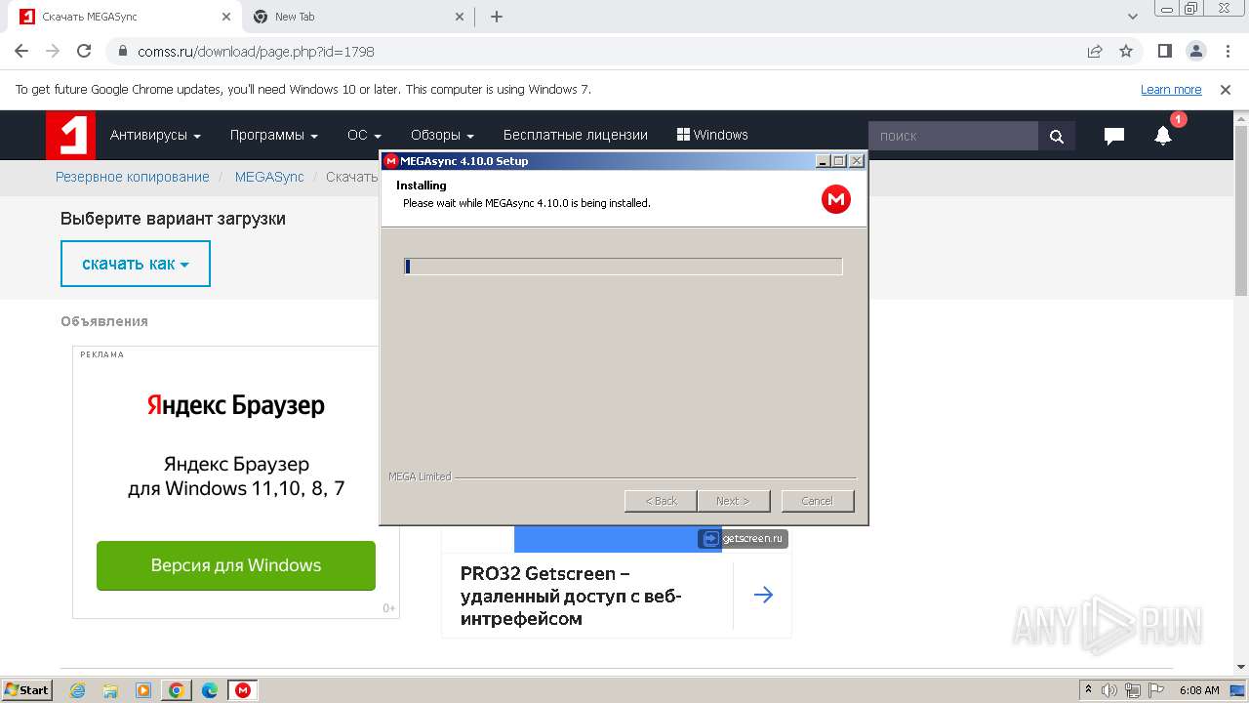Close the Chrome update notification bar
Screen dimensions: 1249x703
click(1226, 90)
